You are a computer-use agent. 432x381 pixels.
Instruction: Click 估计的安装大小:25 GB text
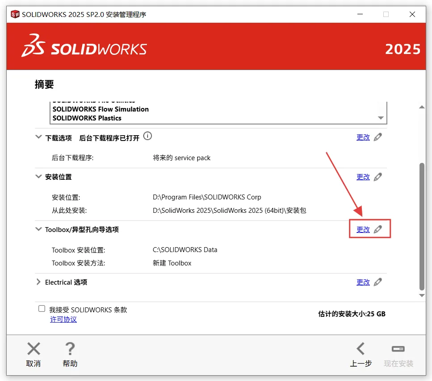352,314
